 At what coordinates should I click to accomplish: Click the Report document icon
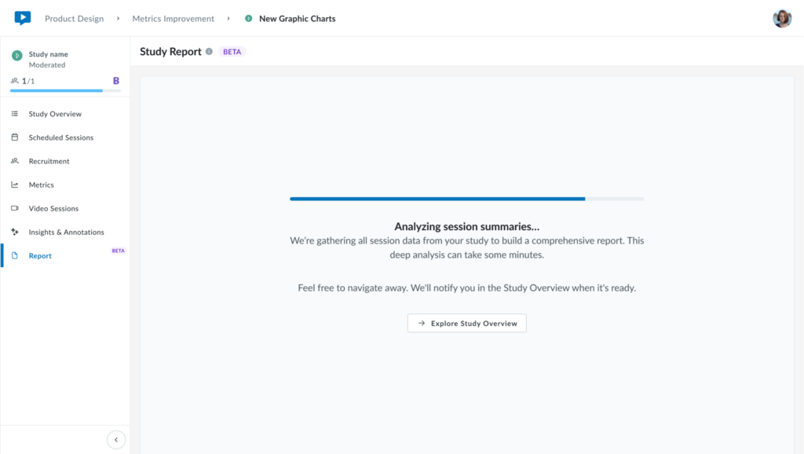(15, 255)
